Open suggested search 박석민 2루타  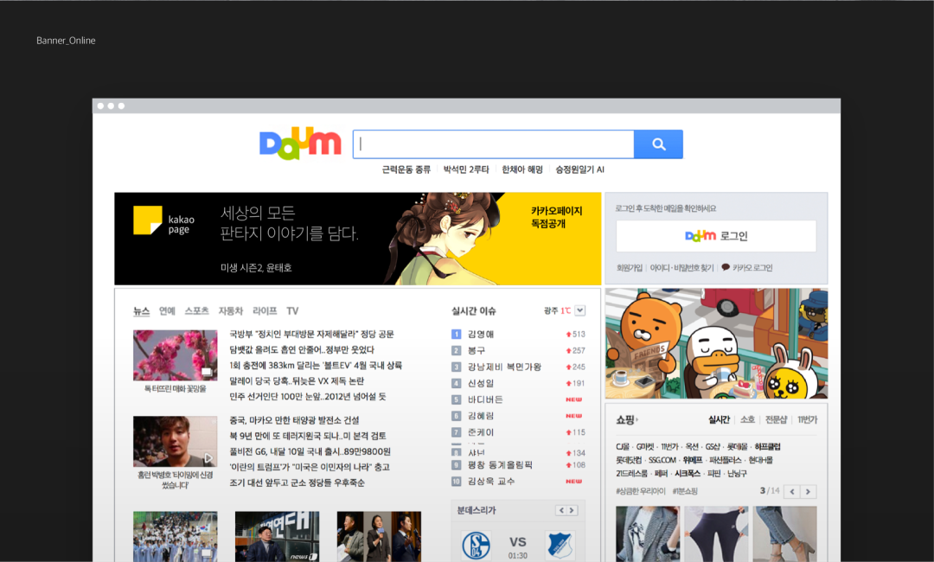coord(466,169)
